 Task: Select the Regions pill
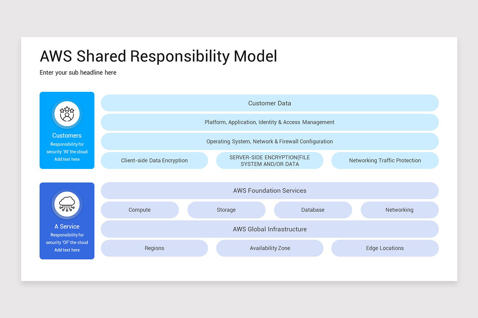click(155, 248)
